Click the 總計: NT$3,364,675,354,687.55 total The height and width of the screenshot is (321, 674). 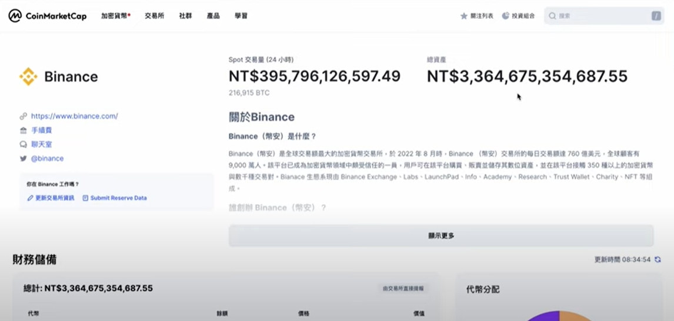coord(88,288)
